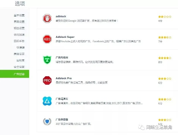Click the adblock red hand icon
The height and width of the screenshot is (135, 178).
click(47, 18)
